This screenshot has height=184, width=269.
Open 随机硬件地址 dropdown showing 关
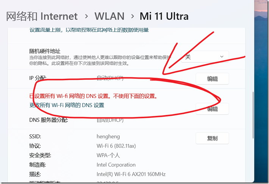click(x=205, y=56)
